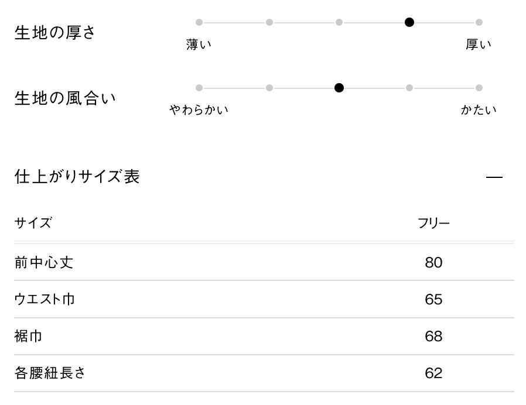Click the やわらかい label under texture scale
The width and height of the screenshot is (526, 405).
tap(199, 110)
